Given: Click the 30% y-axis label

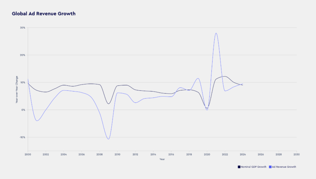Looking at the screenshot, I should (23, 27).
